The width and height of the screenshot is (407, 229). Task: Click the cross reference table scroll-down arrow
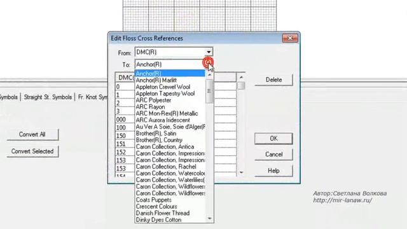point(241,172)
